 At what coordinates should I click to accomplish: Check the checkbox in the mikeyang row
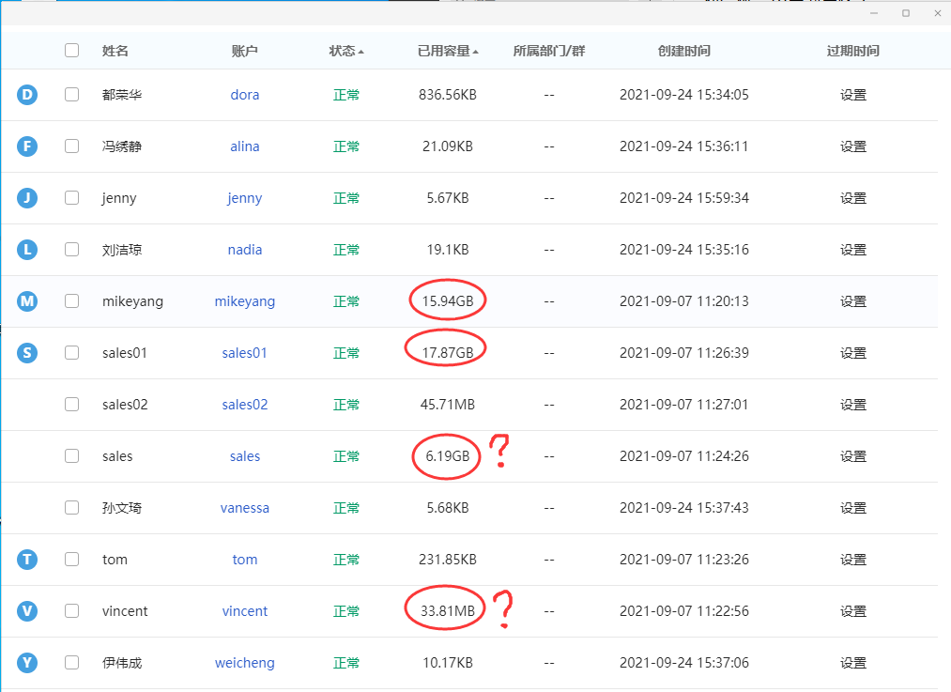71,301
